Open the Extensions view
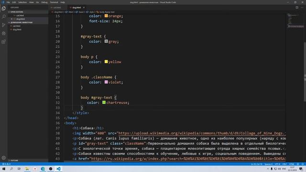Image resolution: width=306 pixels, height=172 pixels. click(4, 42)
